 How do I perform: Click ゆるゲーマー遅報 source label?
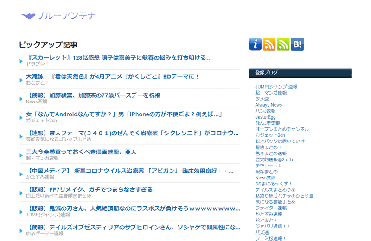click(x=45, y=234)
